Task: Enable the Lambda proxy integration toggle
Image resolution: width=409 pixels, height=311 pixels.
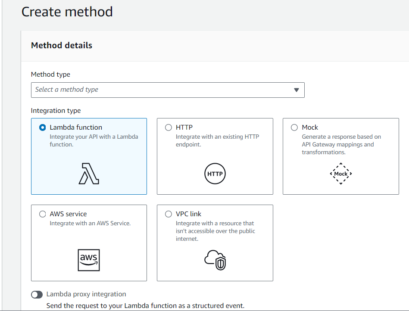Action: [37, 295]
